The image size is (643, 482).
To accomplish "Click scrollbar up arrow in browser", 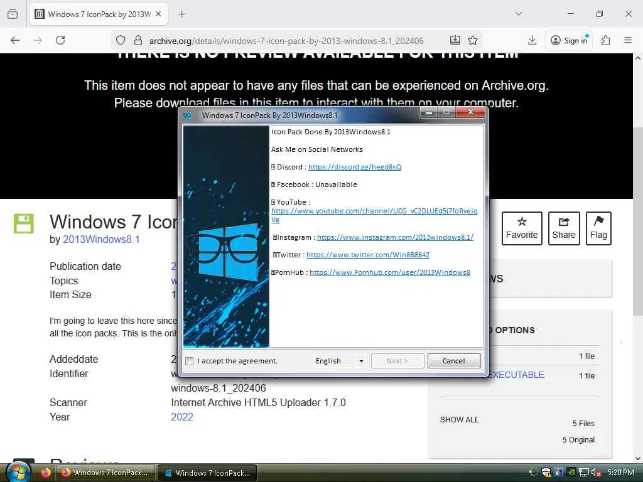I will coord(638,58).
